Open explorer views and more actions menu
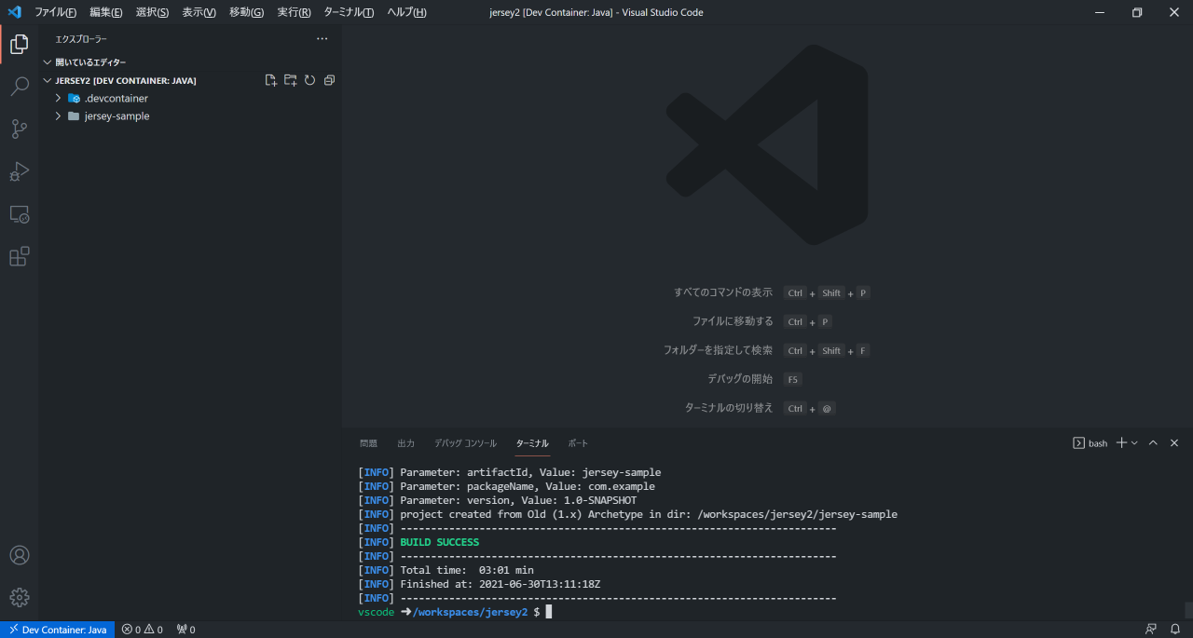1193x638 pixels. coord(322,39)
